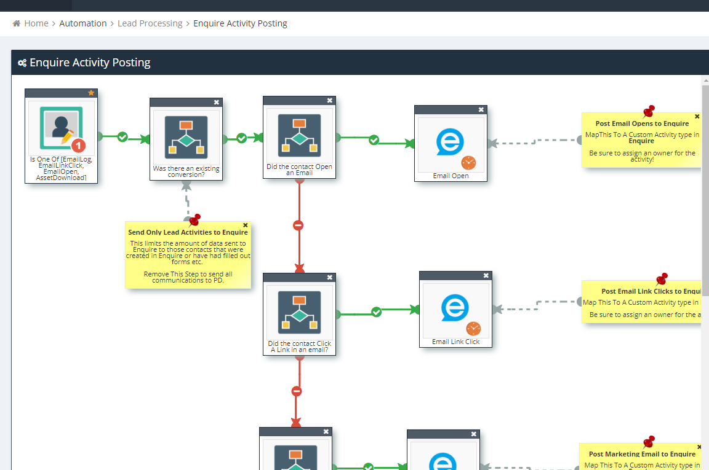
Task: Click the green check connector after the trigger node
Action: click(x=122, y=137)
